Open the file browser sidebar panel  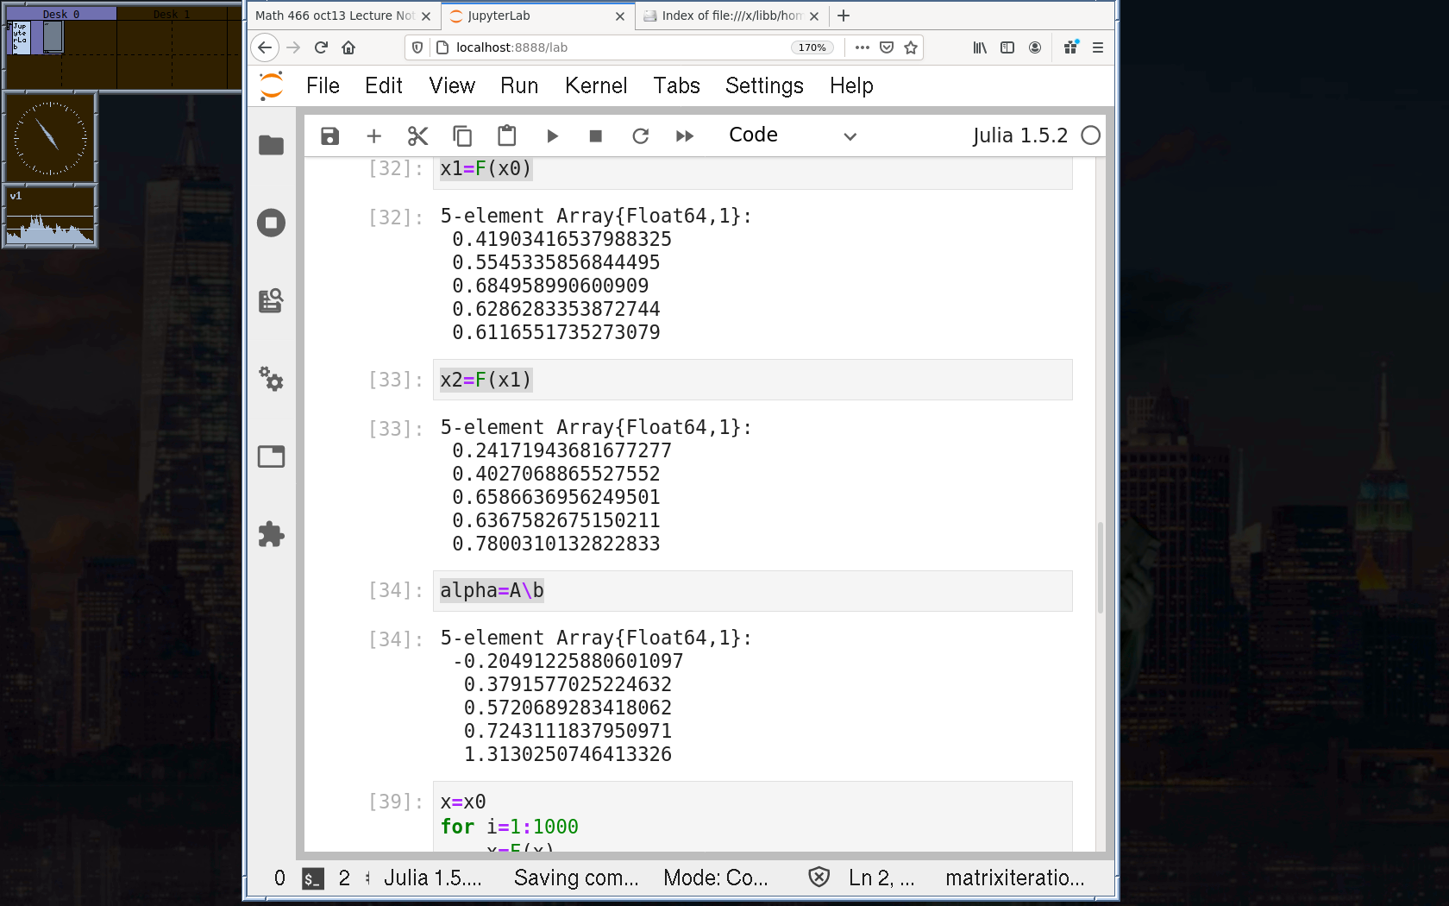click(271, 145)
